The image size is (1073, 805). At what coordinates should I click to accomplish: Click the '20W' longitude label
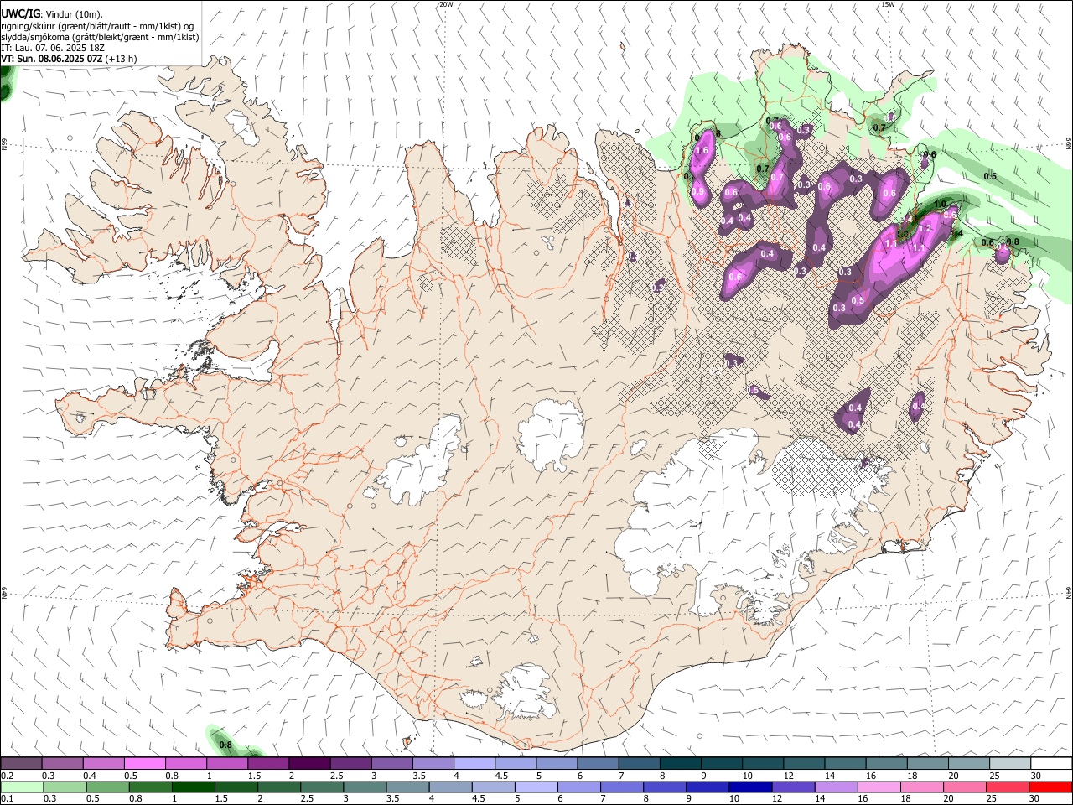446,4
